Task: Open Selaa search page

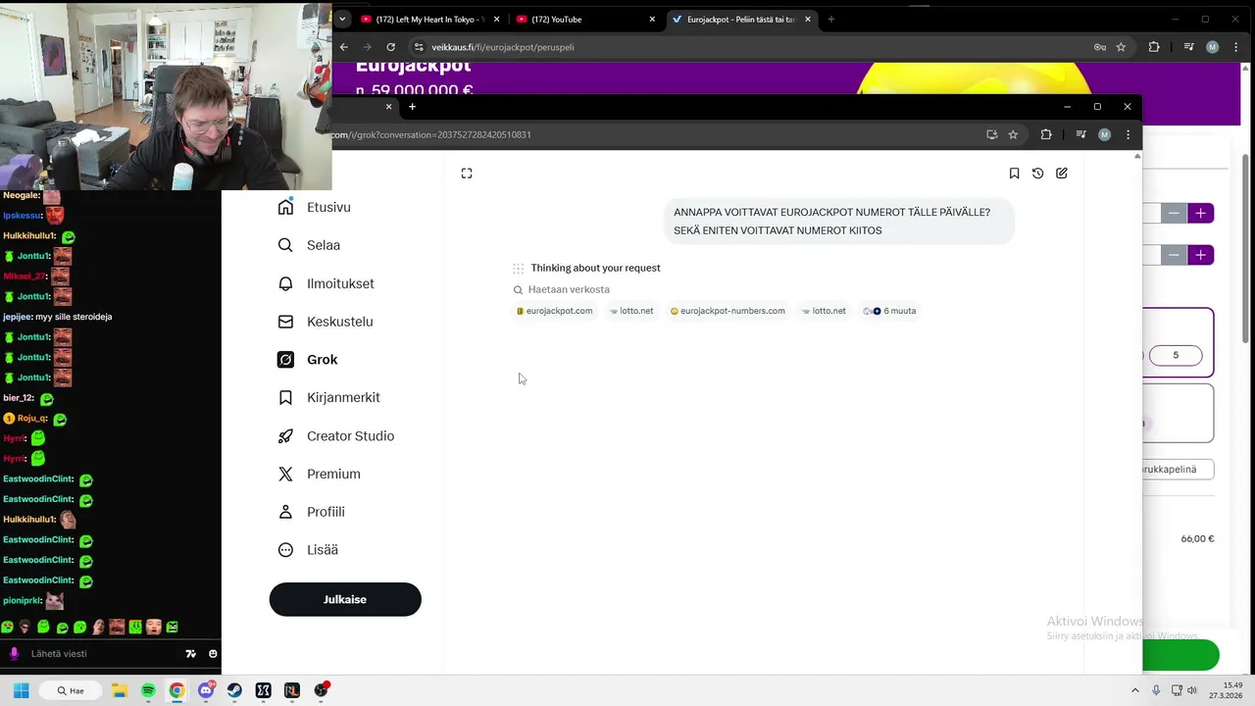Action: tap(309, 245)
